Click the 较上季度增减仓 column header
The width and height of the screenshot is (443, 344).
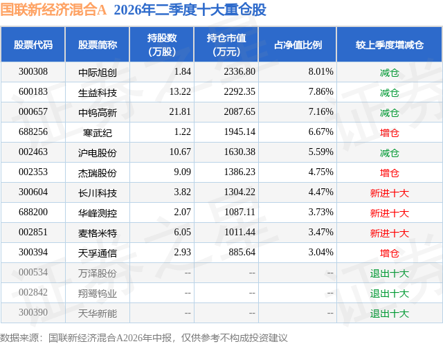click(390, 44)
